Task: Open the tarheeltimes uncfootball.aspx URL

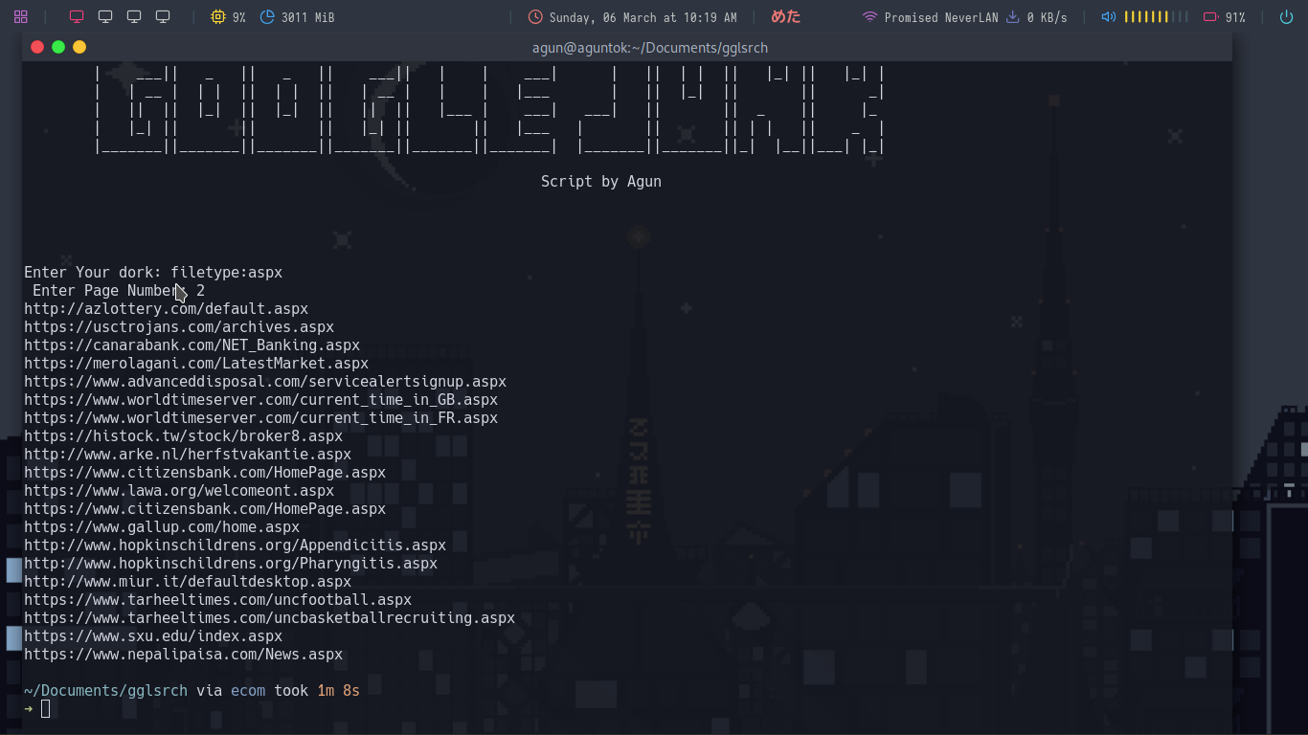Action: click(x=218, y=600)
